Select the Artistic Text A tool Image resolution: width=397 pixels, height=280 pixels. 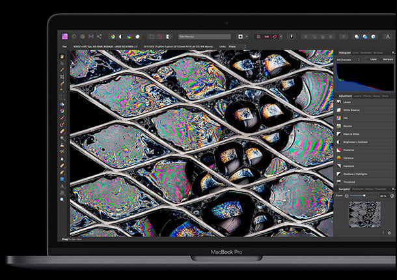pos(62,186)
